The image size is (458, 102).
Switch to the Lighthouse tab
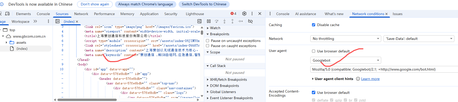[x=195, y=14]
